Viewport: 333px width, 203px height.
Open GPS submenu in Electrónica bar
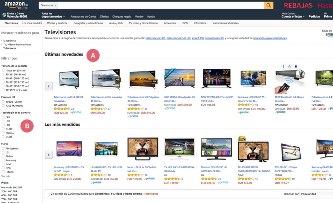pos(186,23)
